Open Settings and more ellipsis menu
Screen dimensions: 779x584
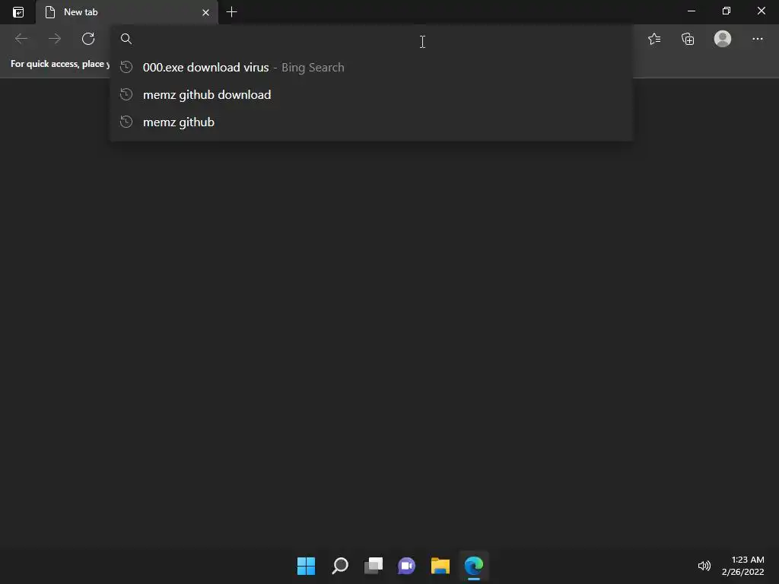point(757,39)
